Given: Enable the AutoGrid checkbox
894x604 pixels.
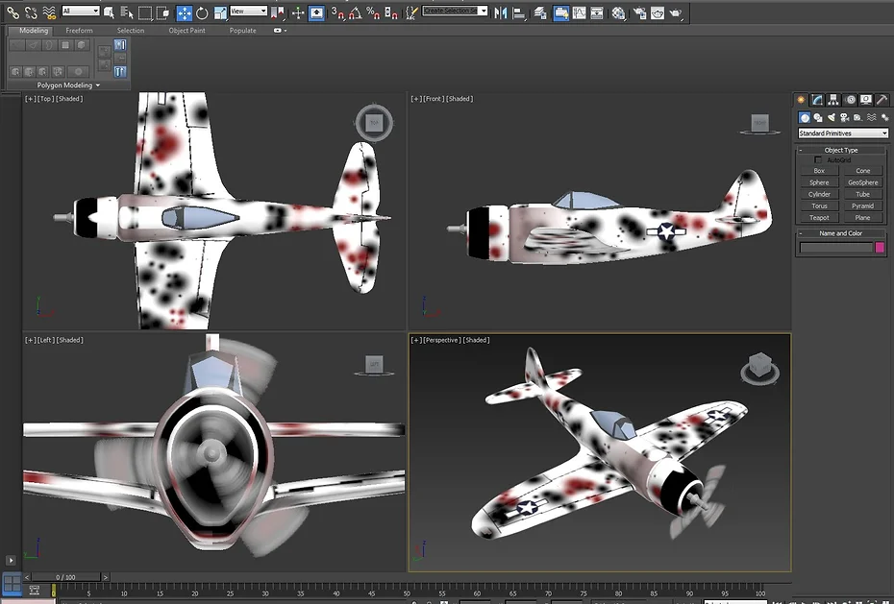Looking at the screenshot, I should click(x=818, y=159).
